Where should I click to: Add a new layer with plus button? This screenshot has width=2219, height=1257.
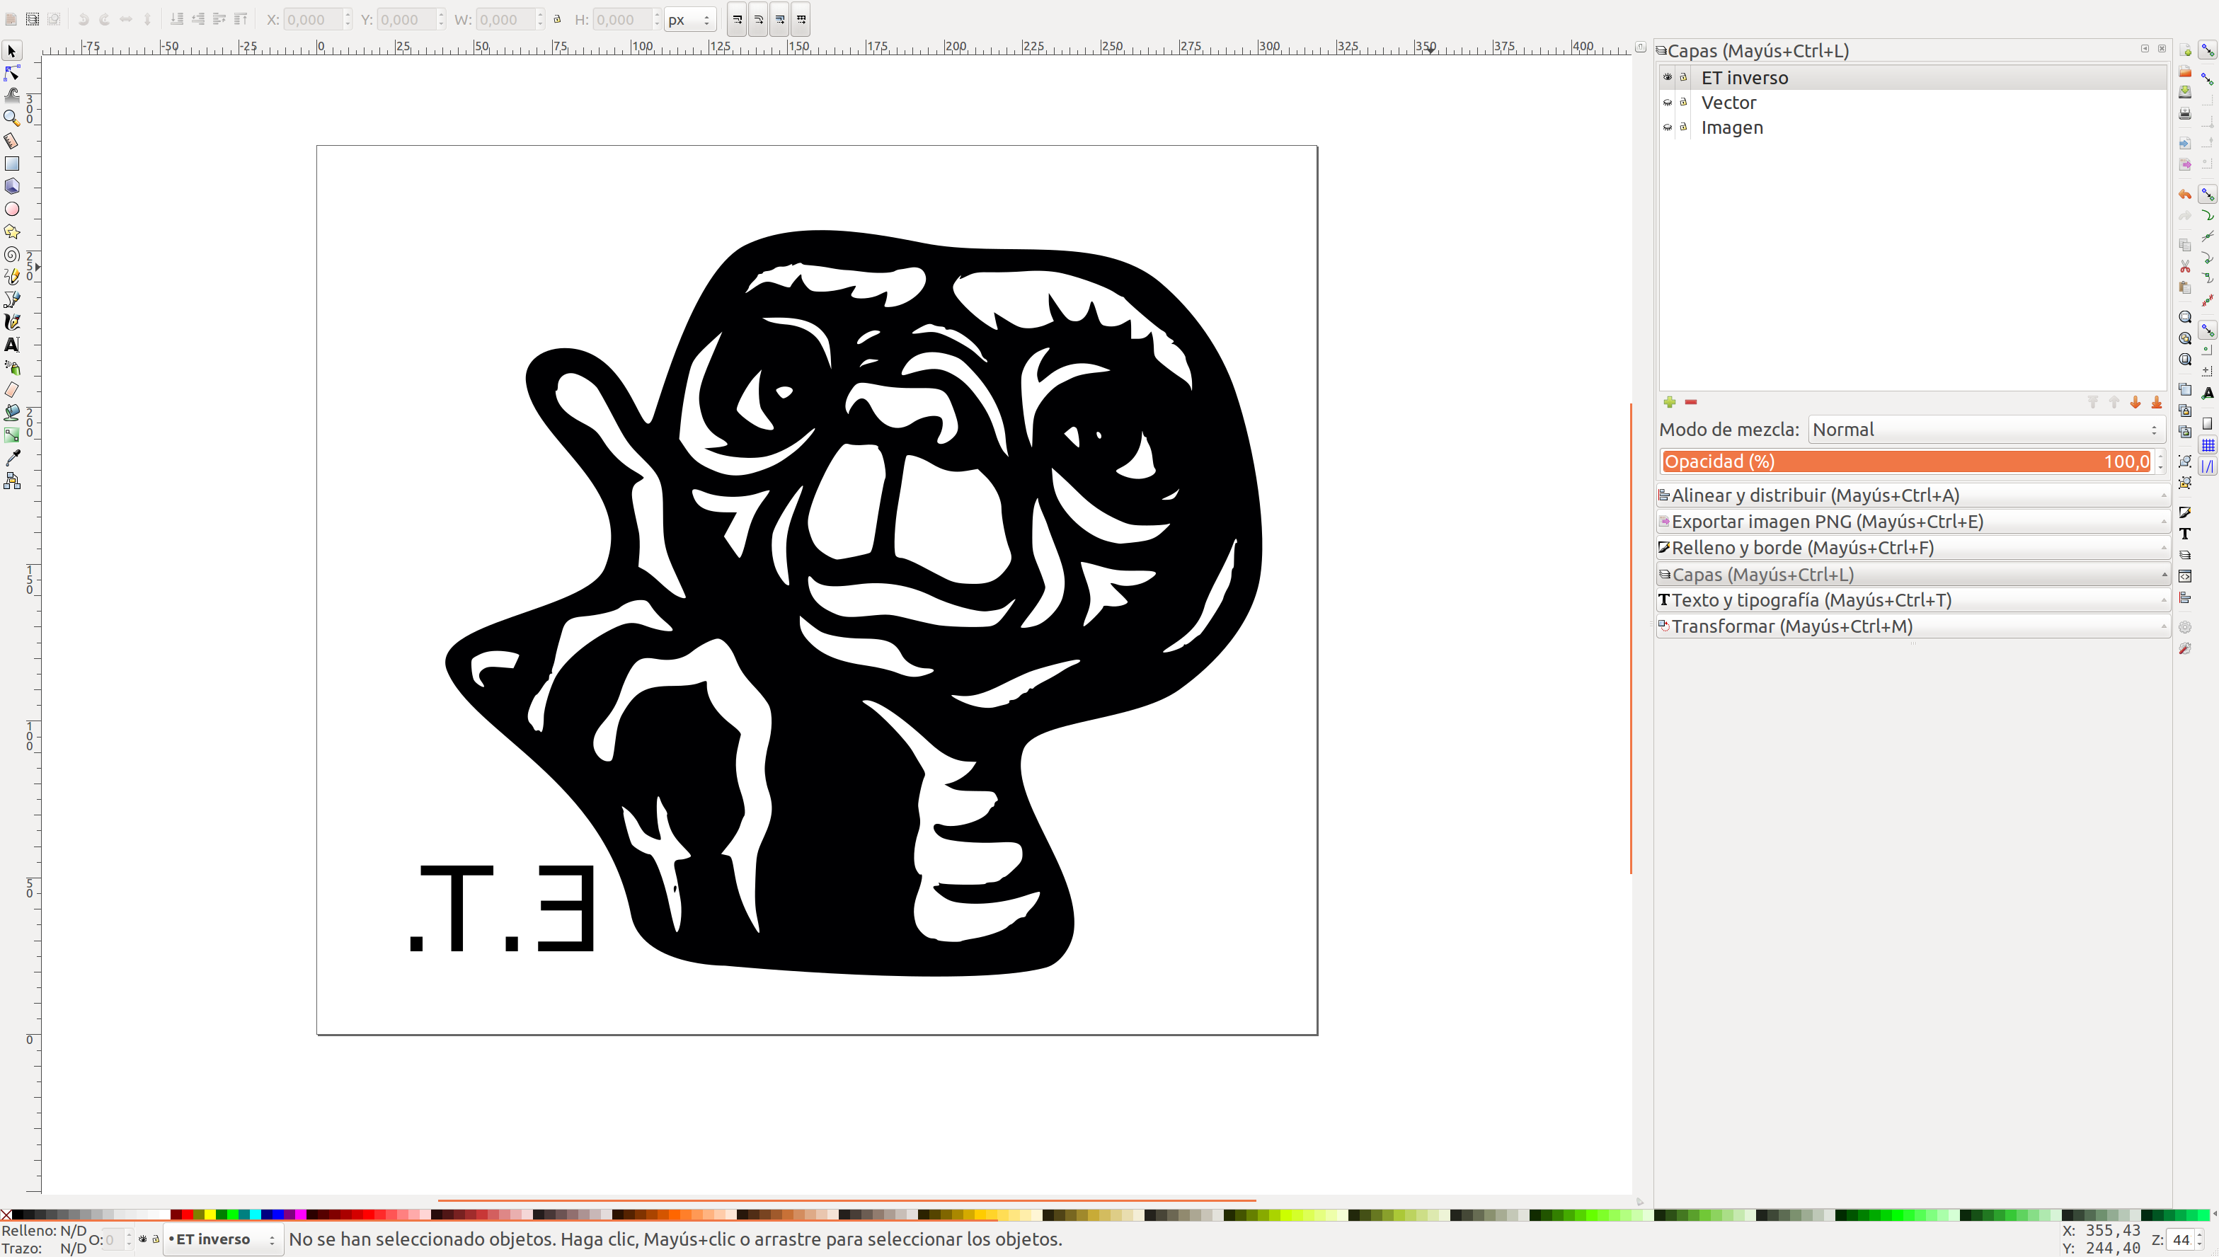pyautogui.click(x=1669, y=402)
